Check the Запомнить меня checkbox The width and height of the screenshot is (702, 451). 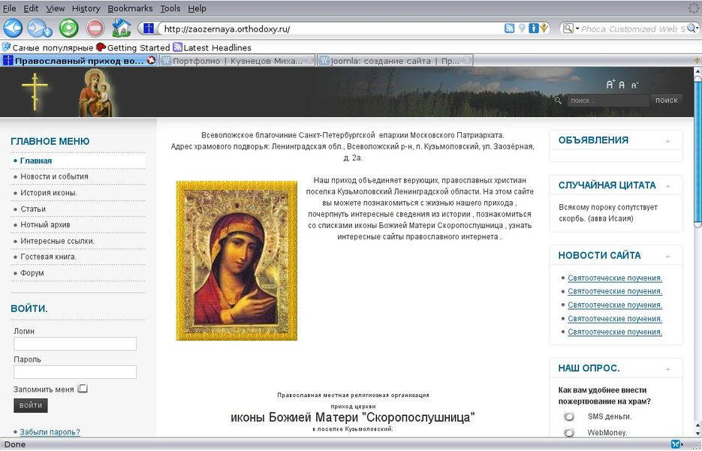(83, 389)
